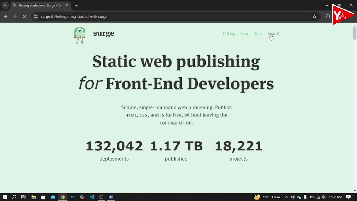This screenshot has height=201, width=357.
Task: Close the Getting started with Surge tab
Action: point(67,5)
